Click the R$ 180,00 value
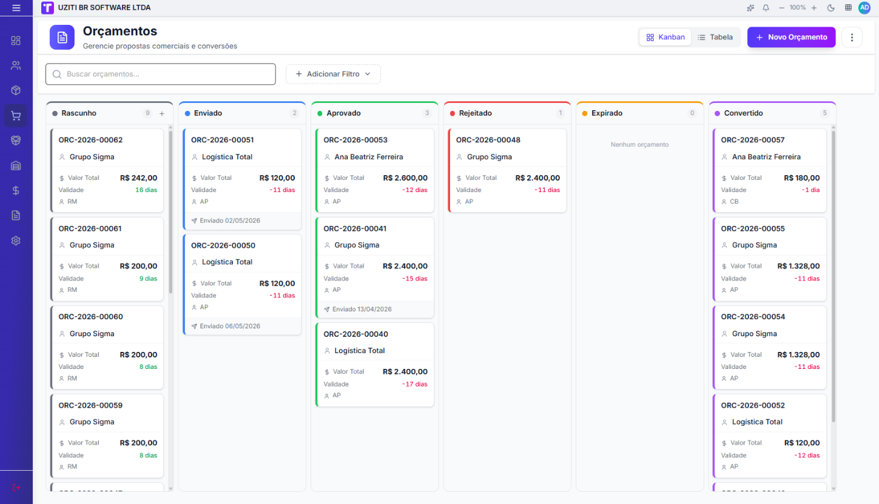This screenshot has width=879, height=504. 802,178
